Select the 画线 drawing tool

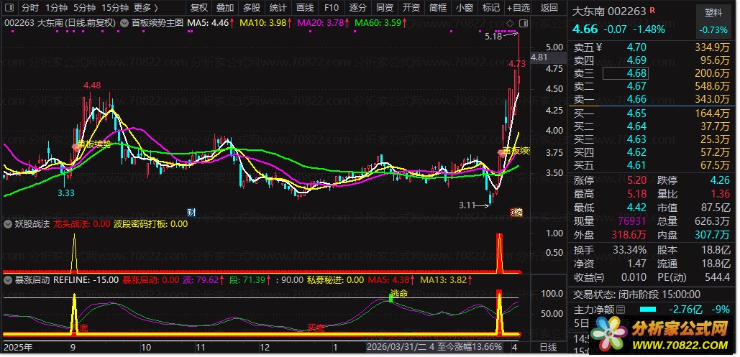[305, 8]
